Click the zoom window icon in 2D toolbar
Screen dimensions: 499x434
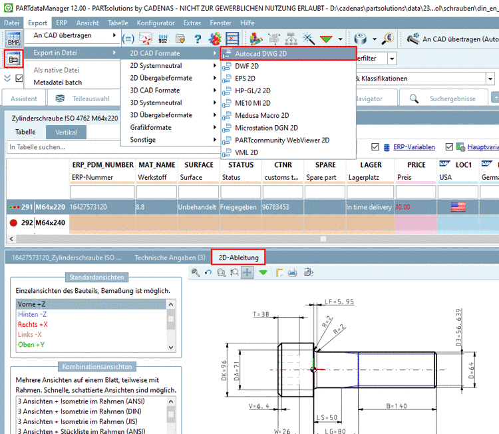221,272
